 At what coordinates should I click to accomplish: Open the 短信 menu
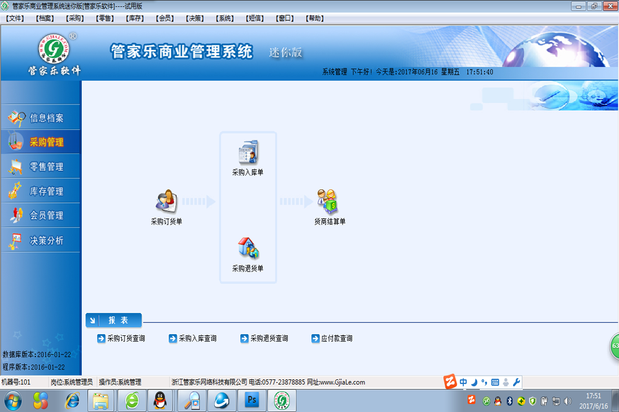pos(255,18)
